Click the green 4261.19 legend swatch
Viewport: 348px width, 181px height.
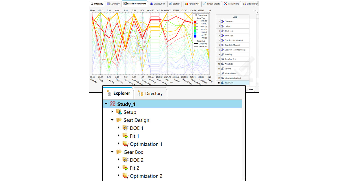click(x=195, y=27)
